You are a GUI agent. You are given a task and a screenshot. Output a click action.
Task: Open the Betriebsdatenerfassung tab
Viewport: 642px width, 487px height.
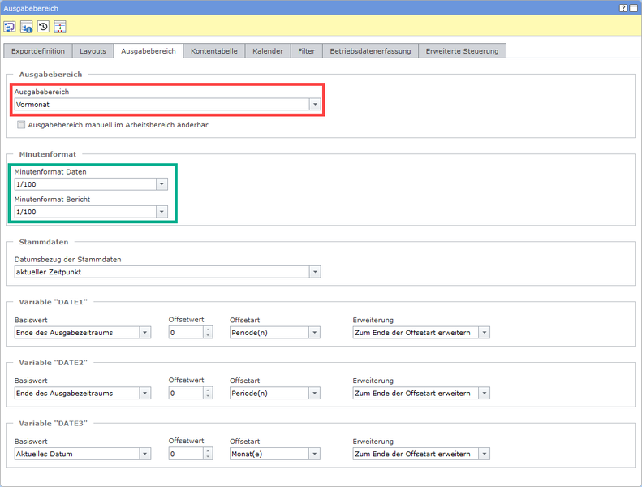[x=370, y=50]
